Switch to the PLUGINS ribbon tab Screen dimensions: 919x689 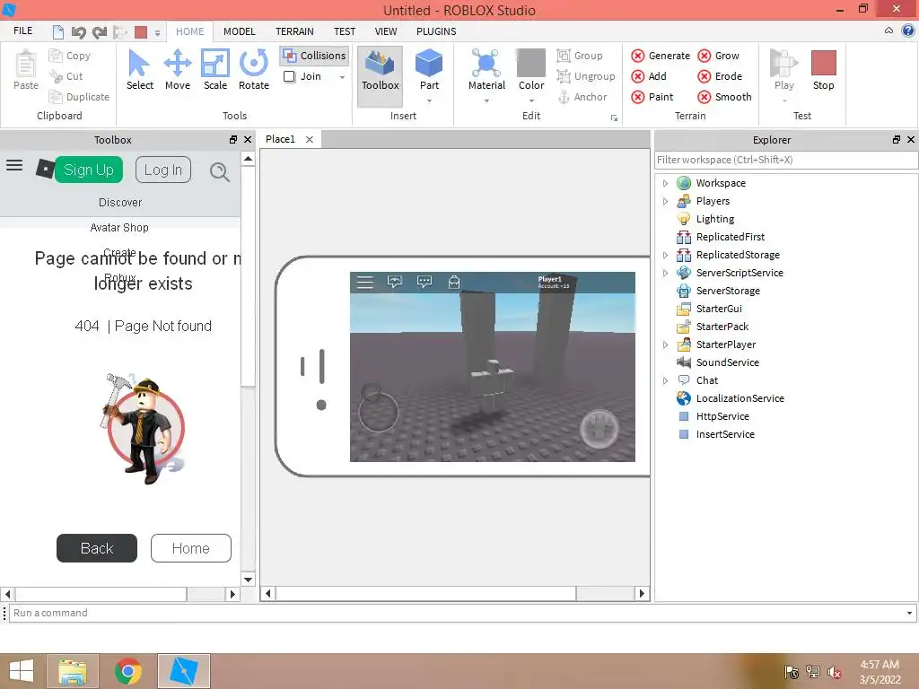tap(436, 31)
